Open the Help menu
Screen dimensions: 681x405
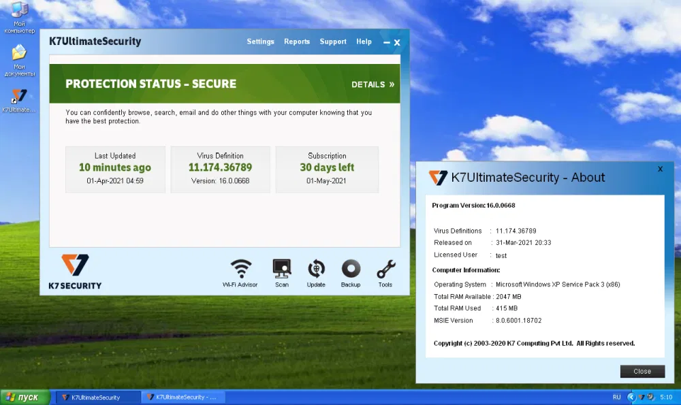364,42
